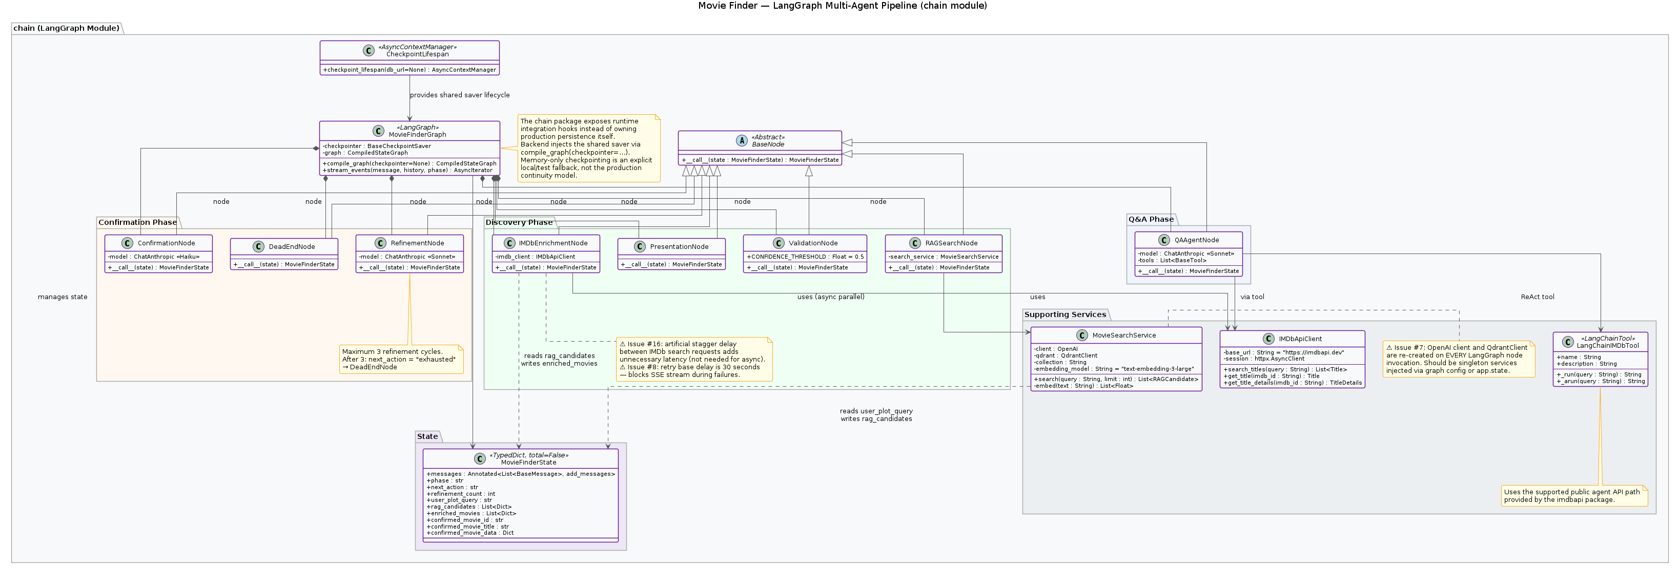Click the '+compile_graph(checkpointer=None)' method
Viewport: 1679px width, 568px height.
pos(409,163)
